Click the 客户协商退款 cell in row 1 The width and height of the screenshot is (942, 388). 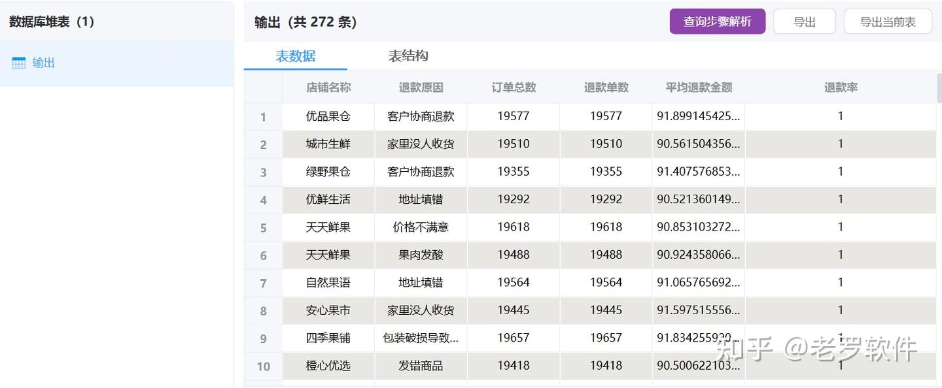click(421, 116)
